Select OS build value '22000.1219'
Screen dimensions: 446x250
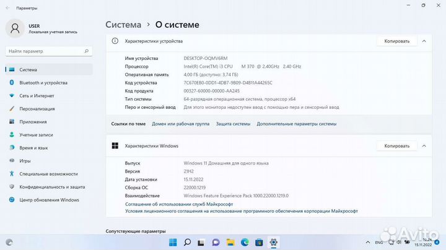(x=195, y=187)
